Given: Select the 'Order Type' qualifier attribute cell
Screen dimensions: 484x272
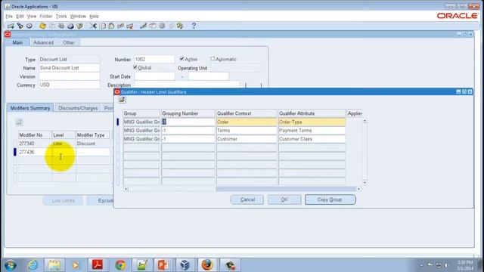Looking at the screenshot, I should [x=312, y=122].
